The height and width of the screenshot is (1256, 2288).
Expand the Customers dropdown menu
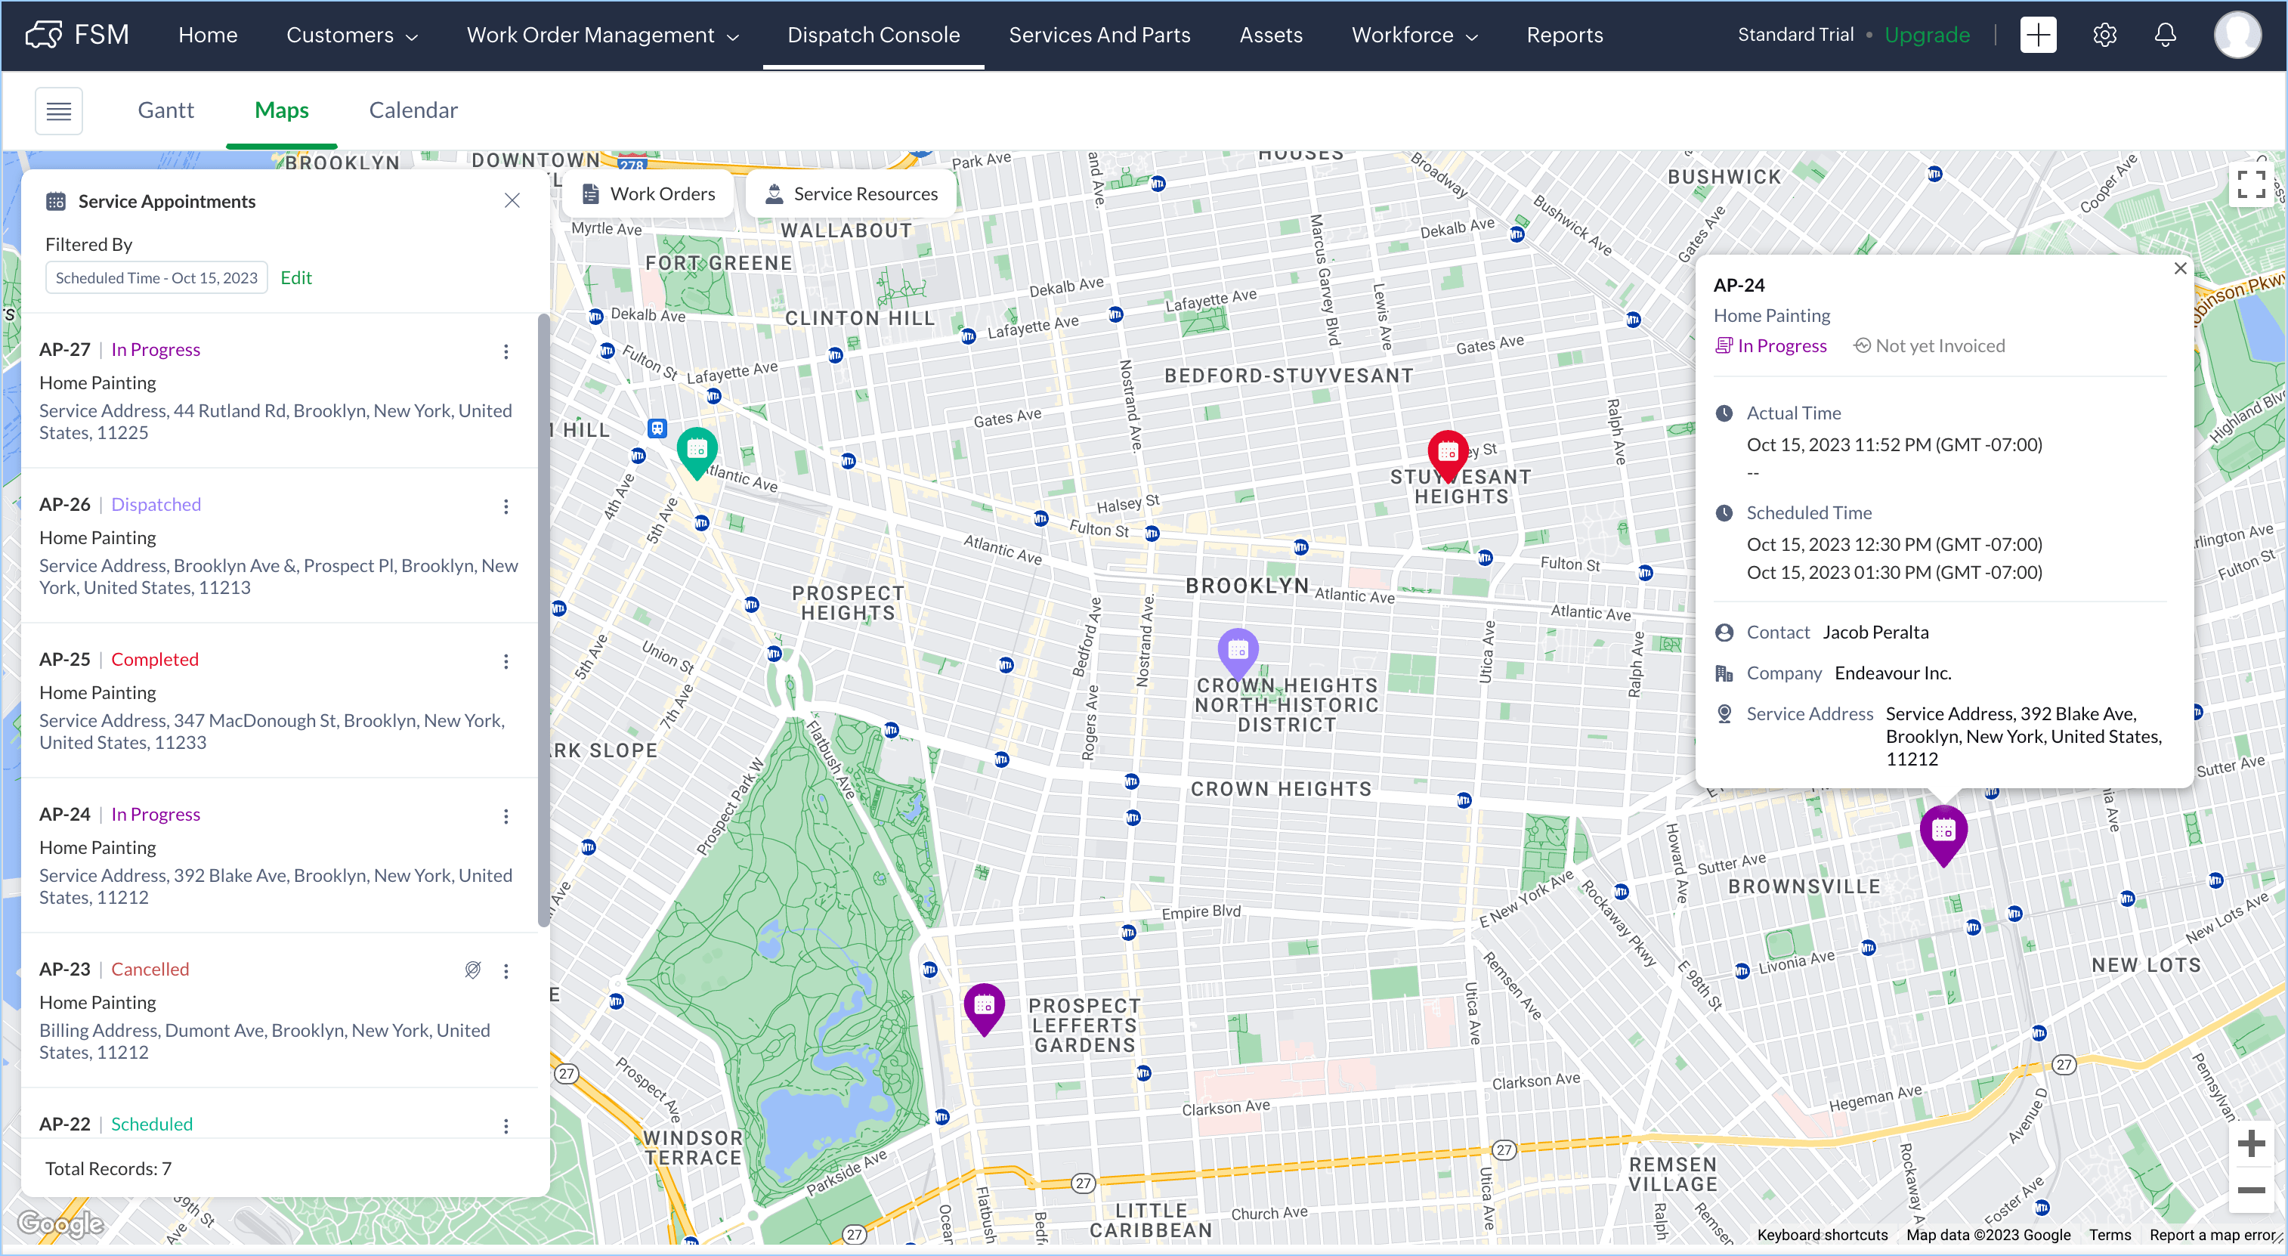point(351,36)
